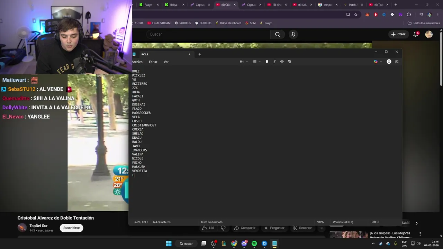Clear formatting icon in Notepad toolbar
This screenshot has width=443, height=249.
click(289, 62)
